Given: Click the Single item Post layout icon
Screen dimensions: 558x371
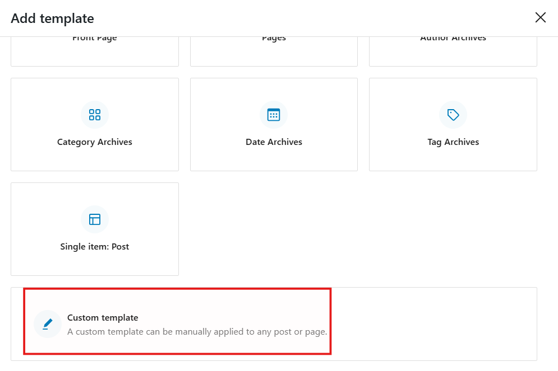Looking at the screenshot, I should coord(95,219).
